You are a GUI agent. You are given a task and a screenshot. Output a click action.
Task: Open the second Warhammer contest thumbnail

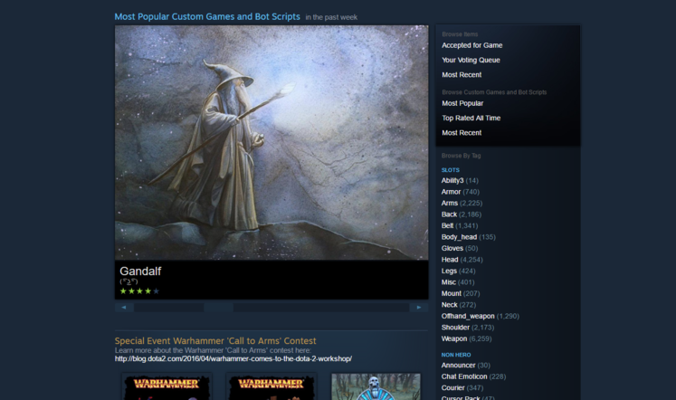[x=271, y=386]
